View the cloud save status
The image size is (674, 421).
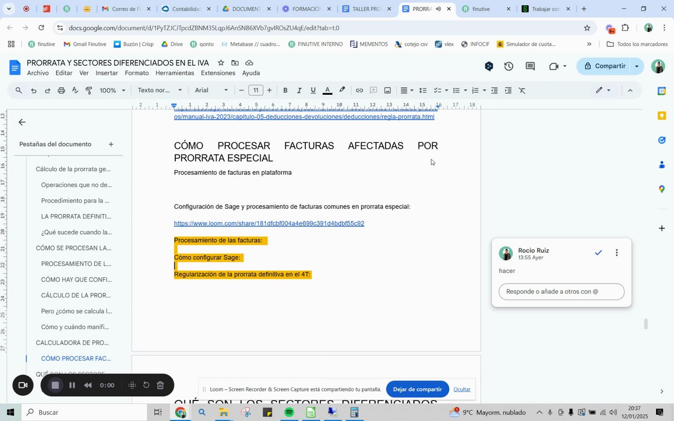(x=249, y=63)
